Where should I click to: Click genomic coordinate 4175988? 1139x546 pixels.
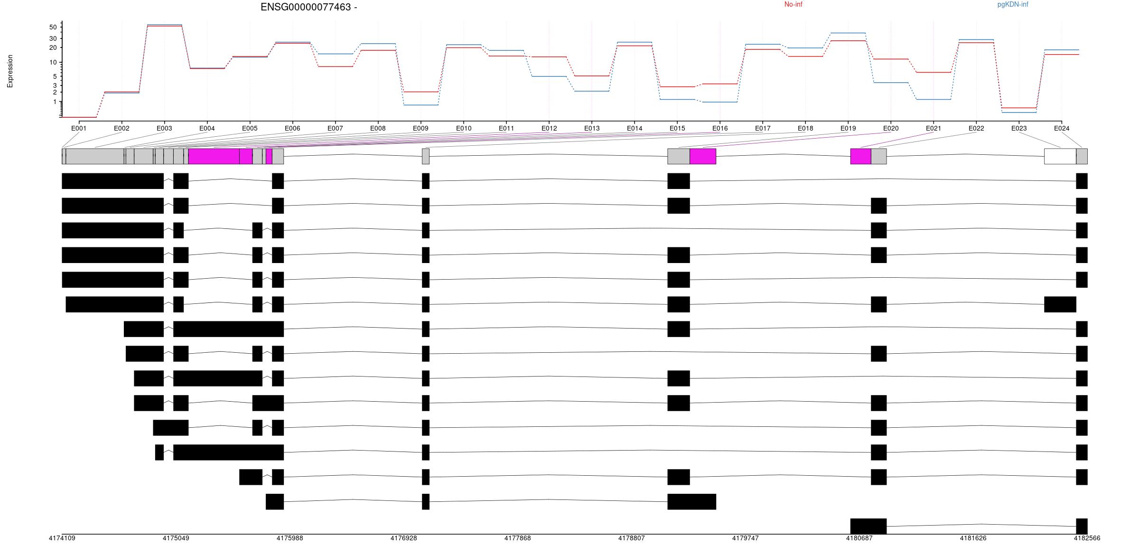point(290,538)
